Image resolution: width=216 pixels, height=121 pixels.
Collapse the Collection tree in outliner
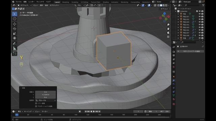[175, 11]
